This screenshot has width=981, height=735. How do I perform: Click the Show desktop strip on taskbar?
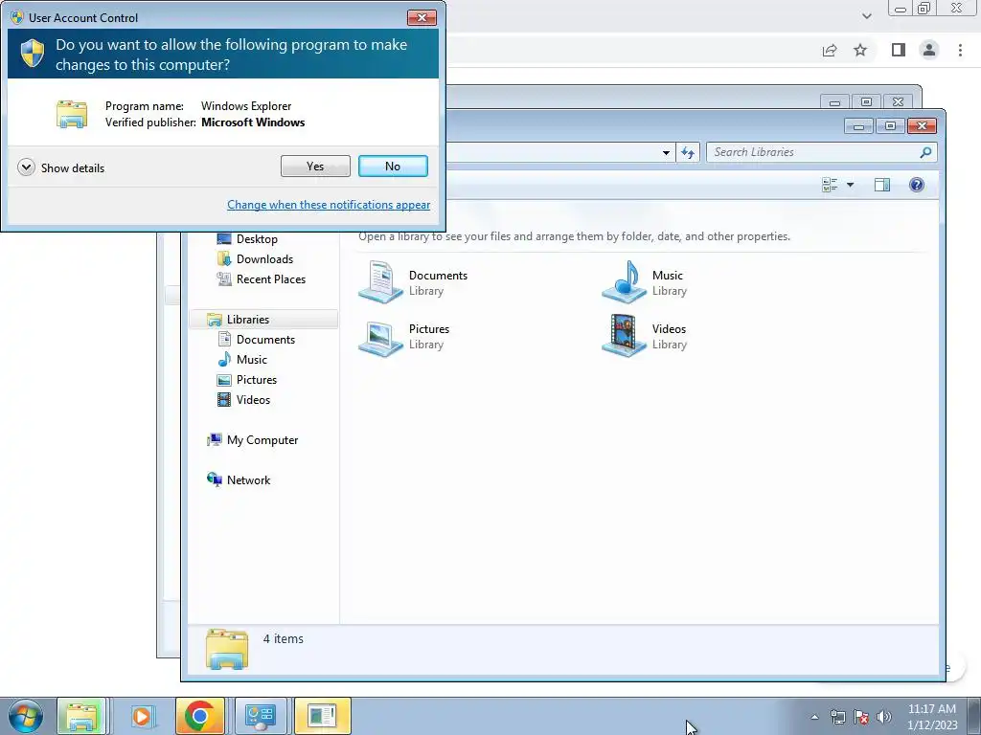[x=974, y=716]
